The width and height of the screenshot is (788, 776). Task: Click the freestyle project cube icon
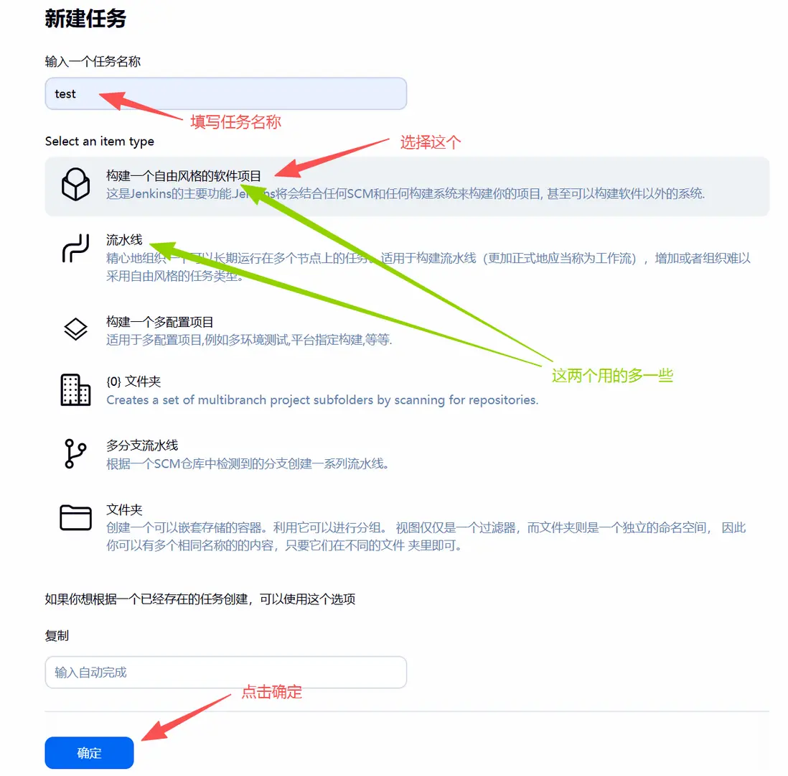pos(75,184)
